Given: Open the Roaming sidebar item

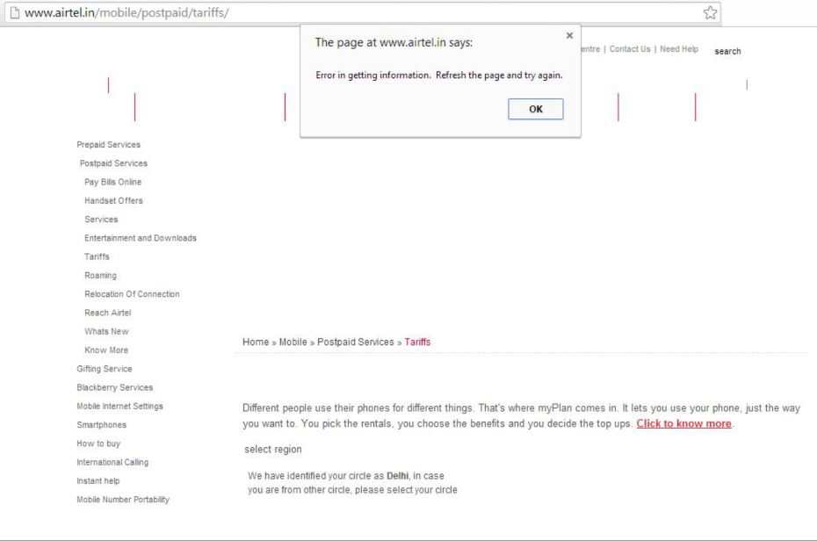Looking at the screenshot, I should pyautogui.click(x=100, y=276).
